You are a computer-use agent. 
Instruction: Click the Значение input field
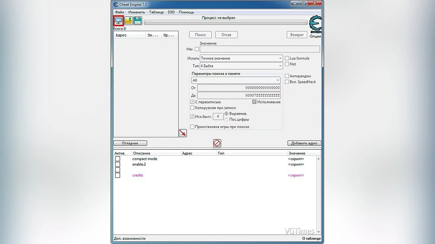pyautogui.click(x=260, y=49)
